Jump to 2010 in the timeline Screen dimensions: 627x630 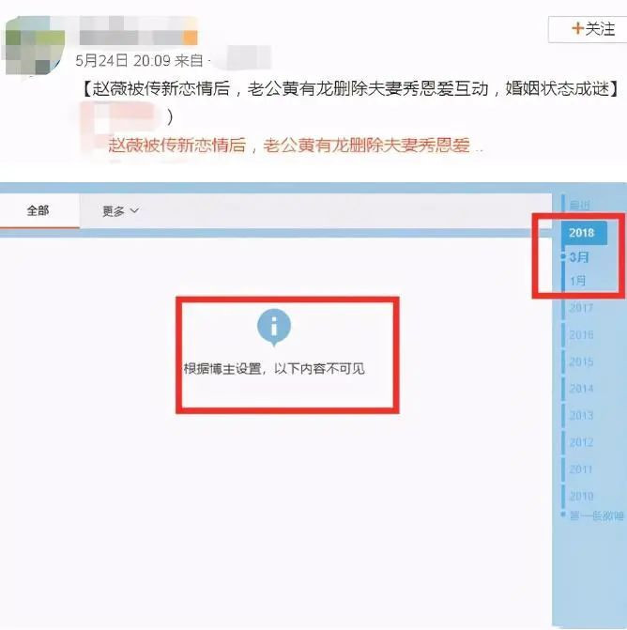(x=581, y=496)
